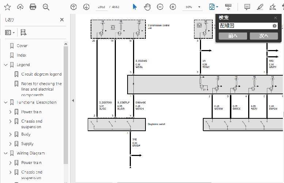
Task: Click the find current bookmark icon
Action: pyautogui.click(x=23, y=33)
